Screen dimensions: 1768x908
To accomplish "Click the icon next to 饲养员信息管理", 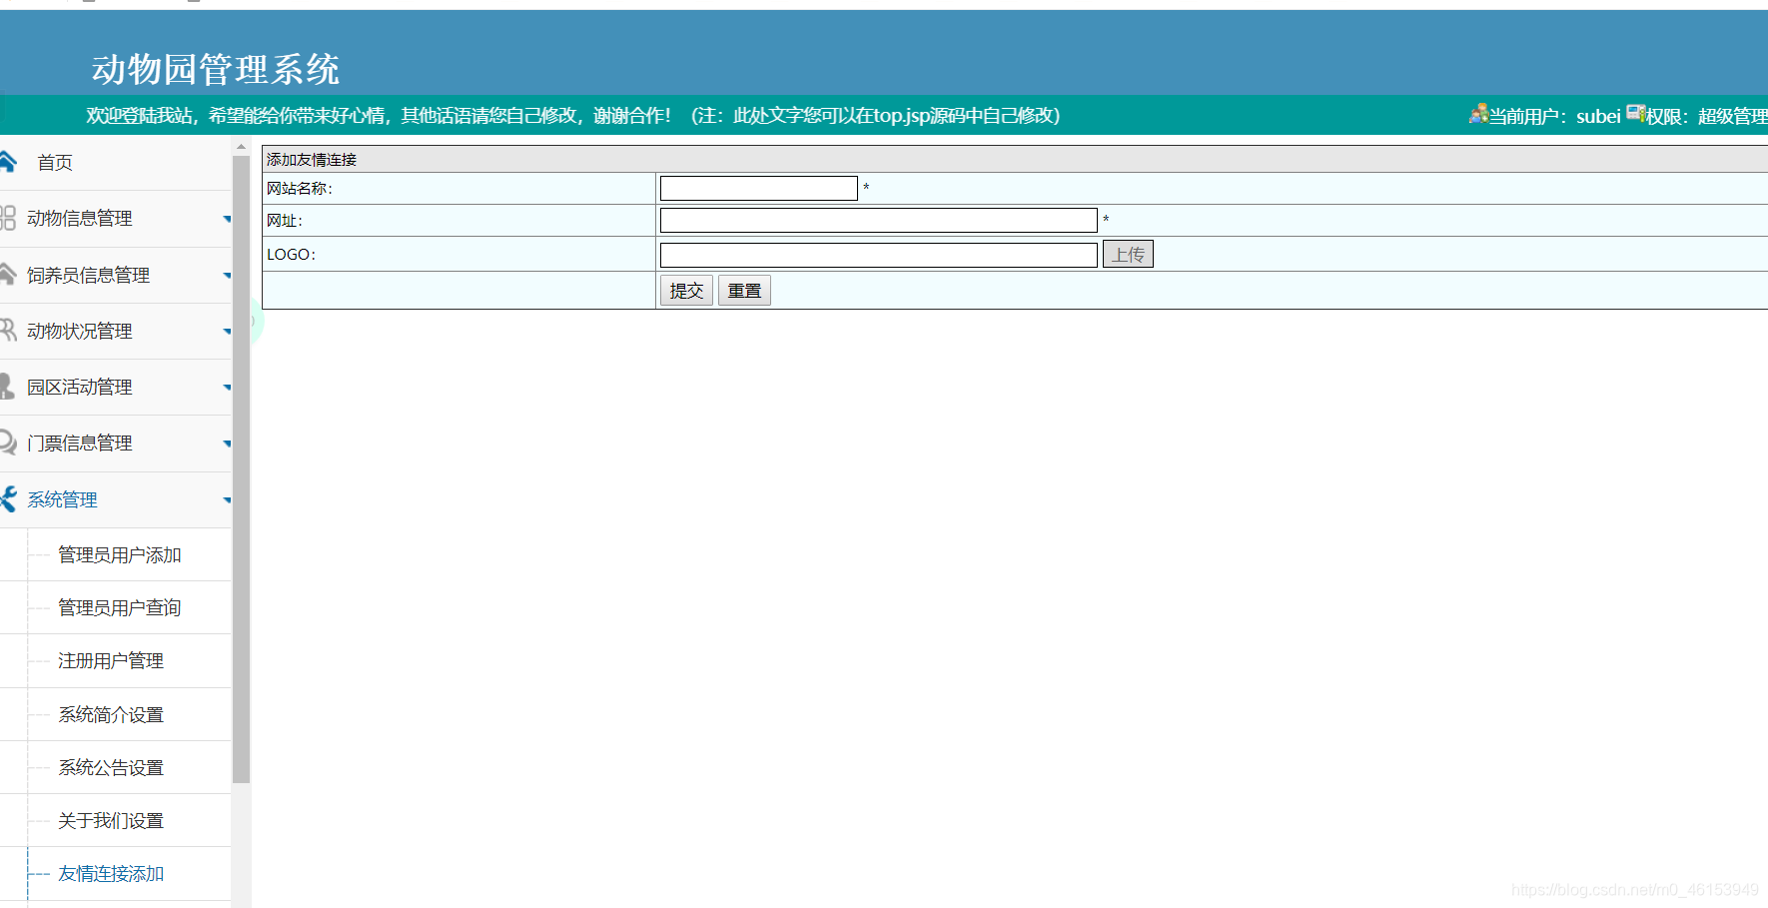I will [x=8, y=274].
